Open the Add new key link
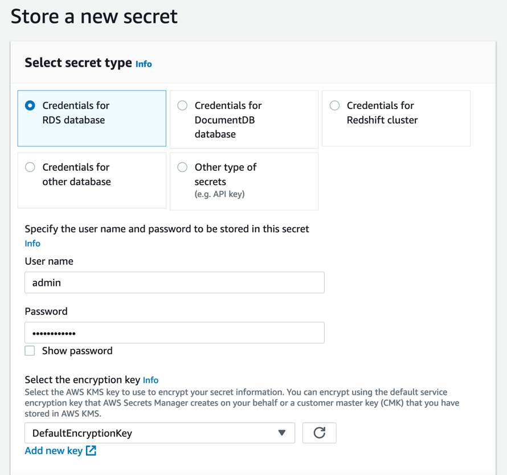Image resolution: width=507 pixels, height=475 pixels. [x=52, y=451]
